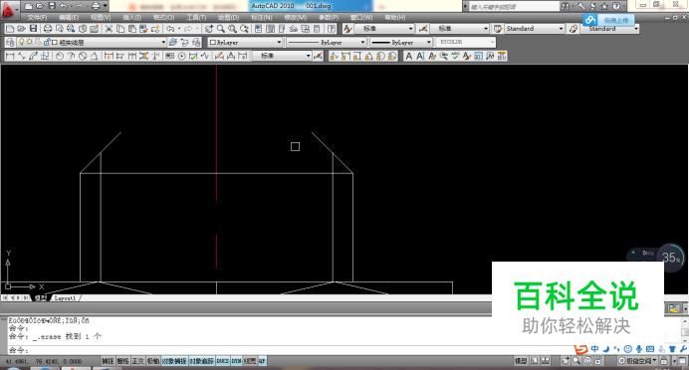Open the ByLayer color control swatch dropdown
This screenshot has width=689, height=370.
(245, 42)
